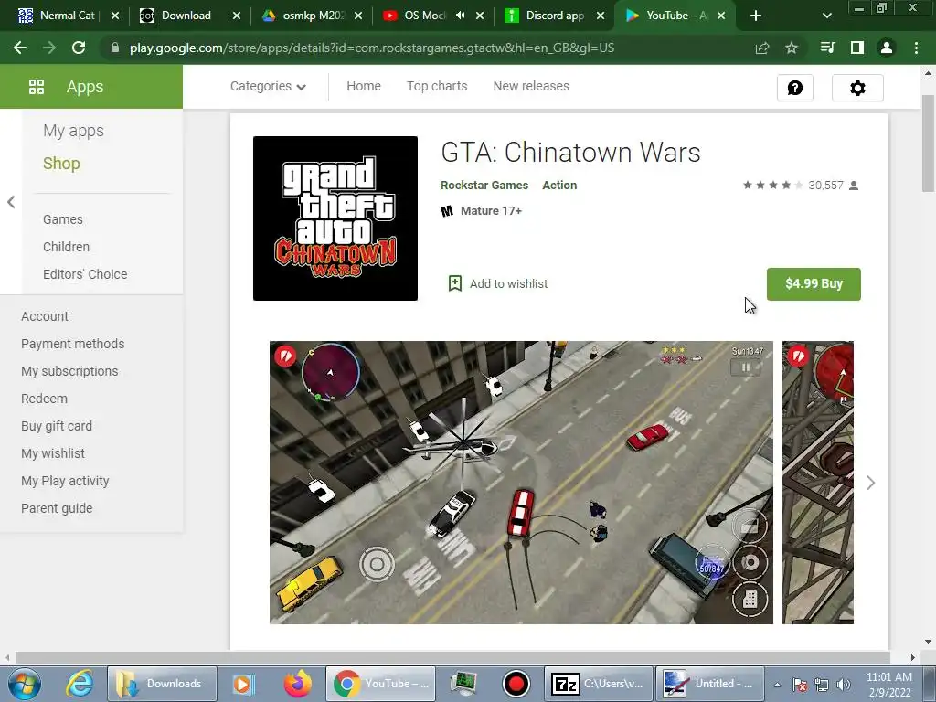Close the Discord app tab

point(601,16)
